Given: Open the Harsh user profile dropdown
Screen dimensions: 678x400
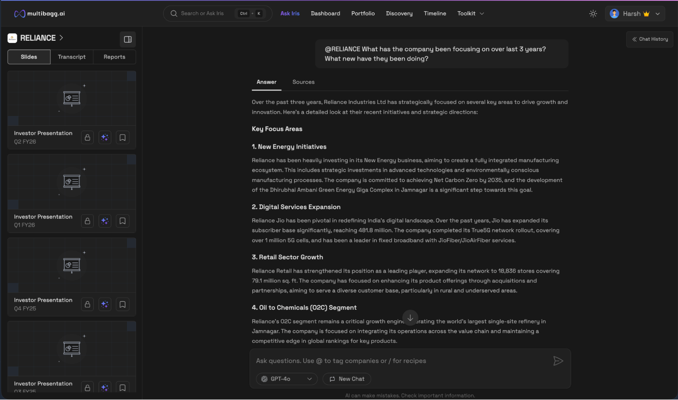Looking at the screenshot, I should coord(635,14).
